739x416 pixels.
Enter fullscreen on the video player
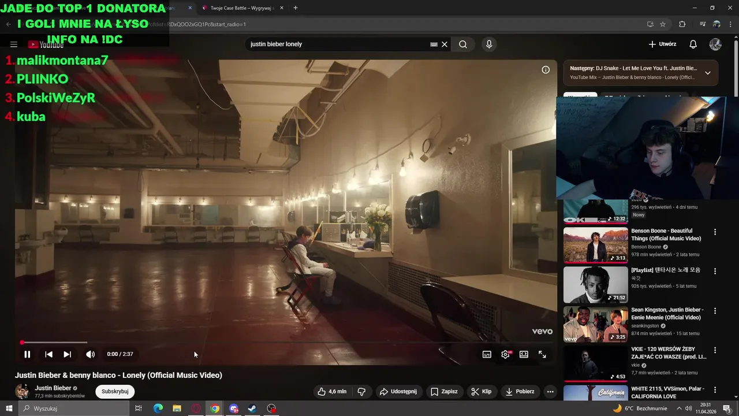(542, 354)
